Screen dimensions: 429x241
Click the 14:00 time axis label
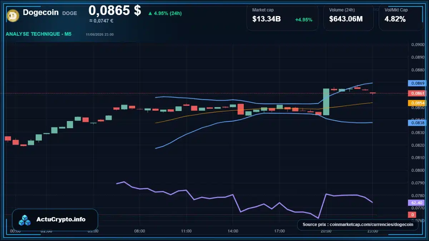[233, 231]
